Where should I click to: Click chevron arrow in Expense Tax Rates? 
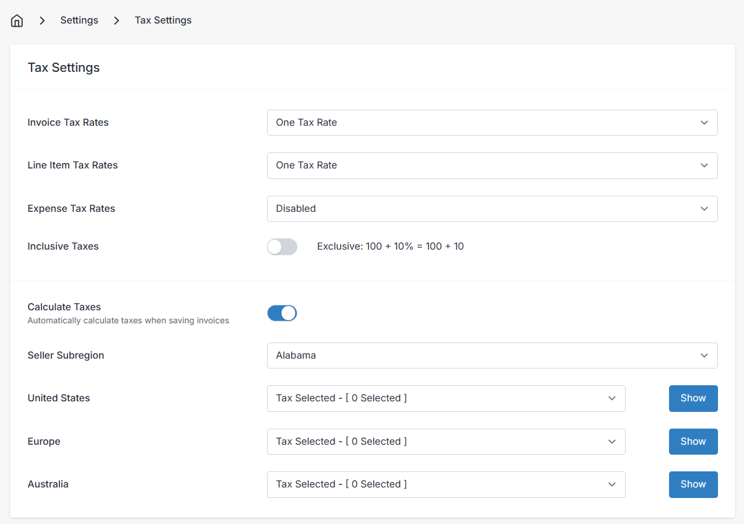[704, 209]
